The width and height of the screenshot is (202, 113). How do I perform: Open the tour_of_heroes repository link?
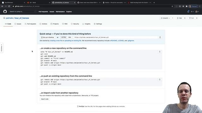click(22, 18)
